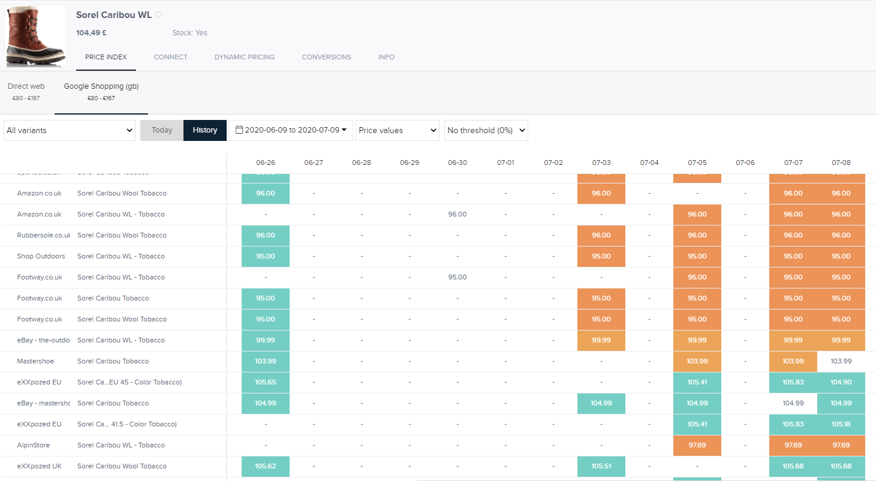
Task: Select Rubbersole.co.uk's 96.00 price on 07-05
Action: (x=697, y=236)
